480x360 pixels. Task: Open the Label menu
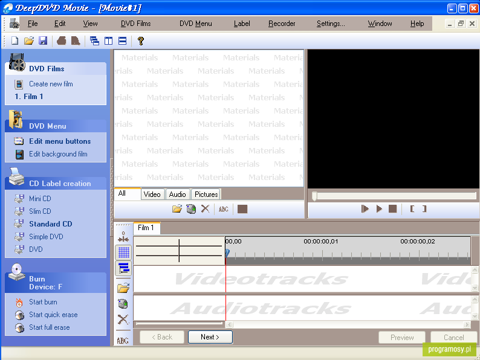242,24
